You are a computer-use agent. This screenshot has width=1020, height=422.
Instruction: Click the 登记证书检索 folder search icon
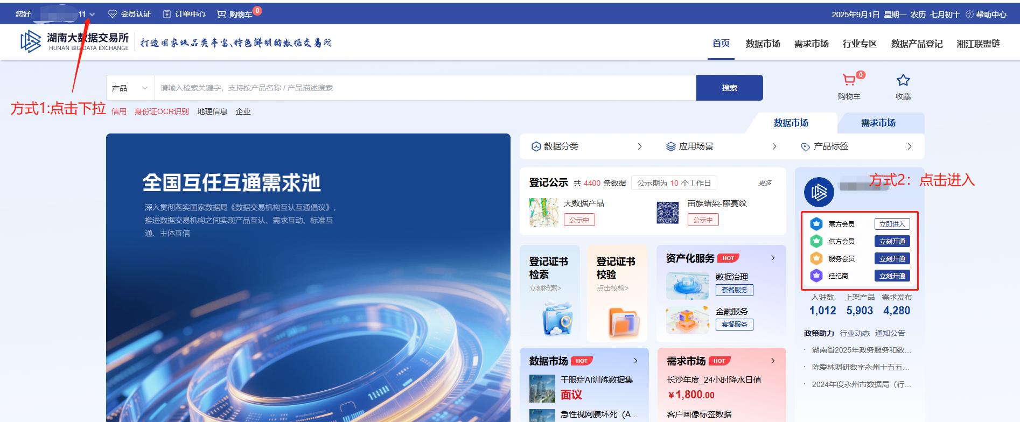(x=557, y=318)
